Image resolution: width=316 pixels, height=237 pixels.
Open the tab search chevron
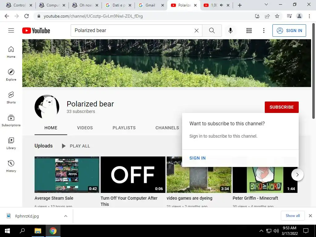click(x=266, y=4)
